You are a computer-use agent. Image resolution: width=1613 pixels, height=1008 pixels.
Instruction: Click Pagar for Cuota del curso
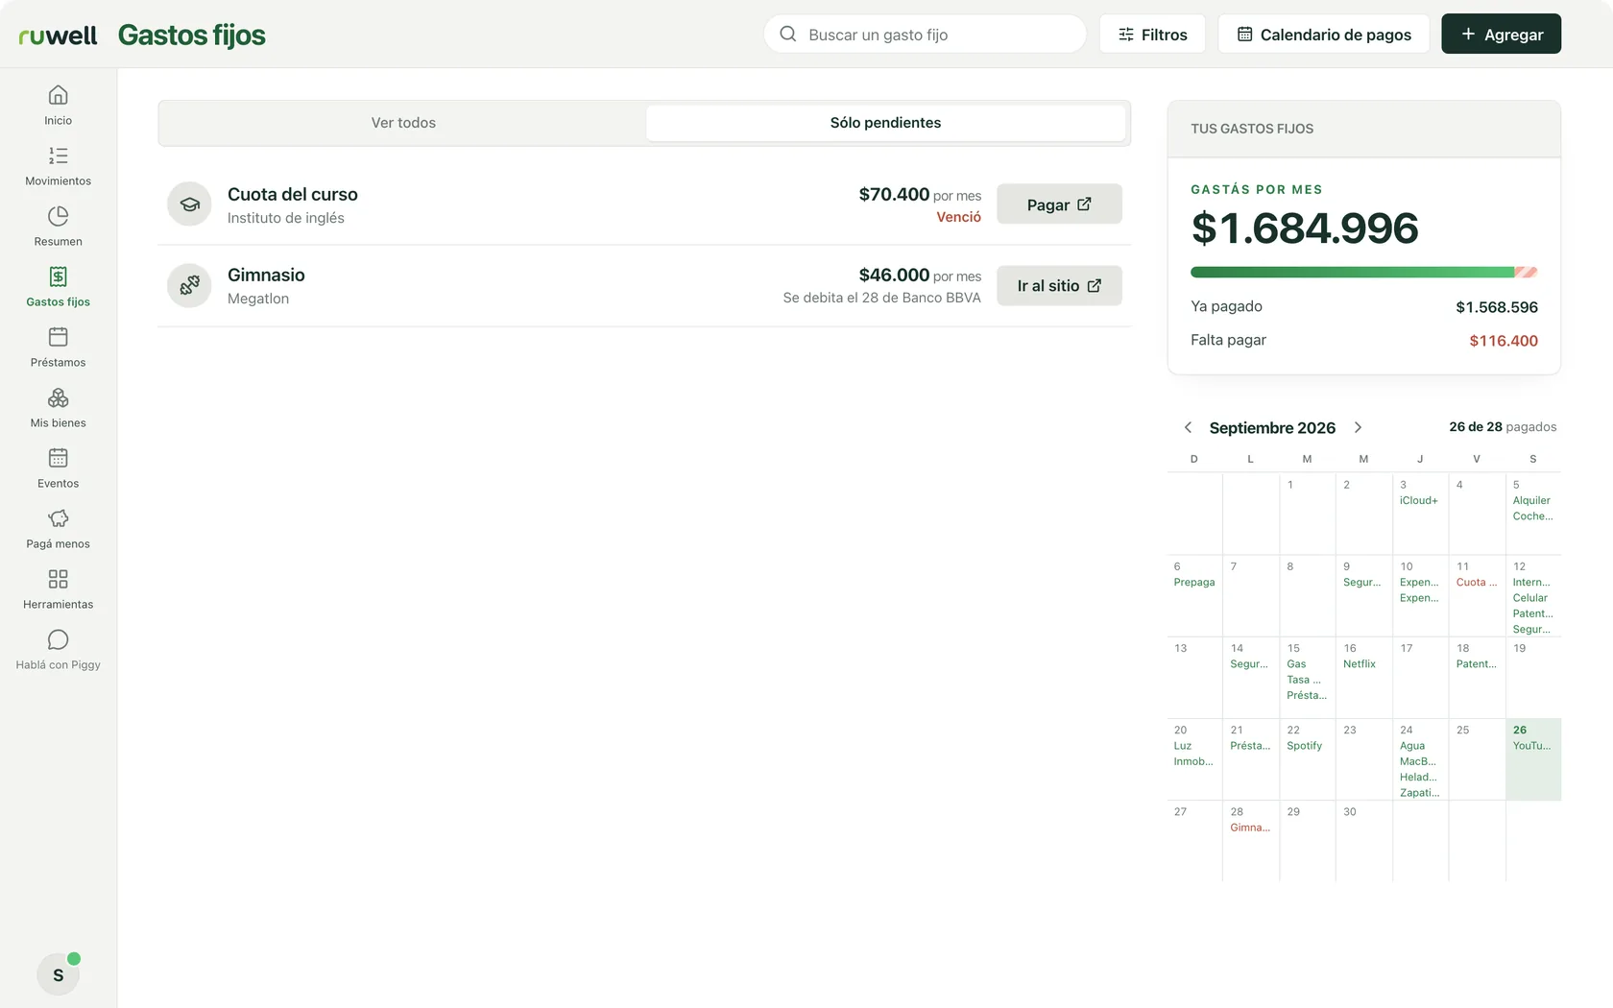click(x=1059, y=204)
